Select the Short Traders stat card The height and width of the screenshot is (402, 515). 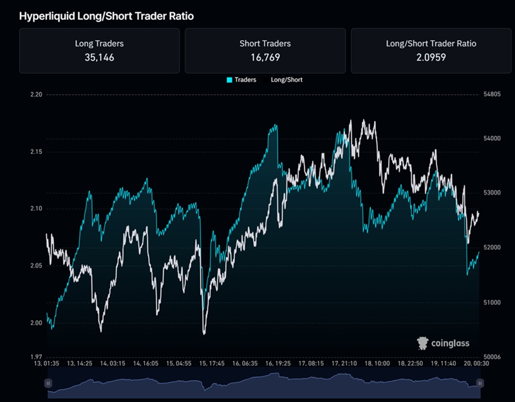(265, 50)
